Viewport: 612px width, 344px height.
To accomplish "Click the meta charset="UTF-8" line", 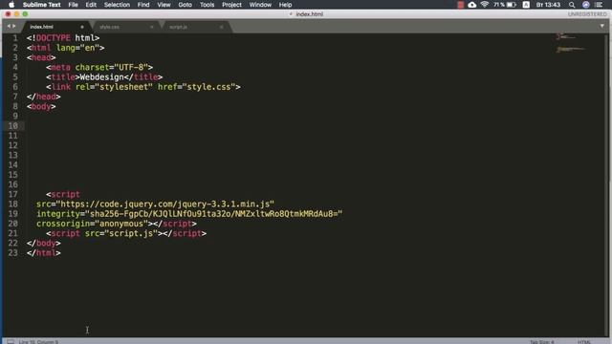I will click(x=99, y=67).
